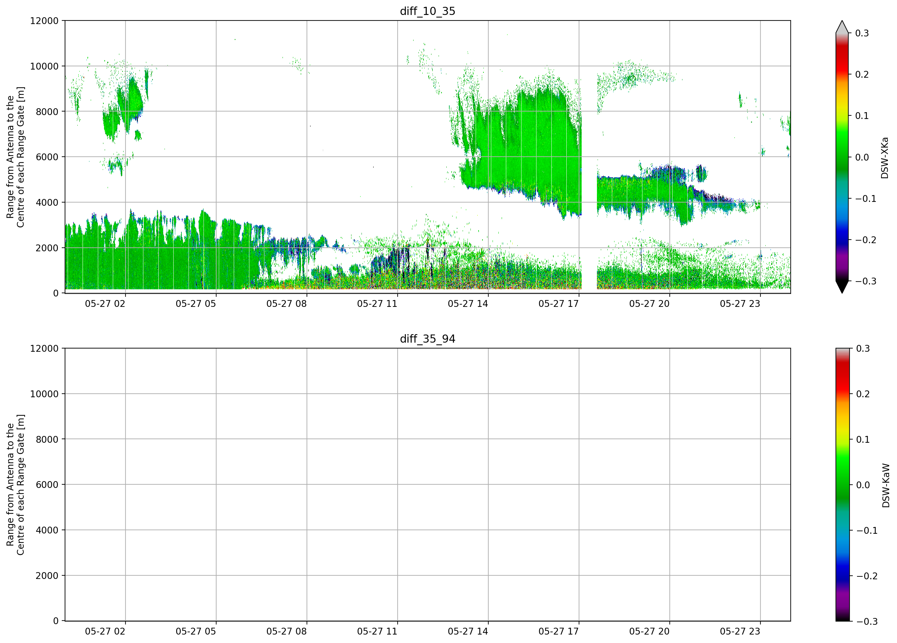The image size is (897, 643).
Task: Click the 0.2 tick on DSW-KaW colorbar
Action: pyautogui.click(x=863, y=394)
